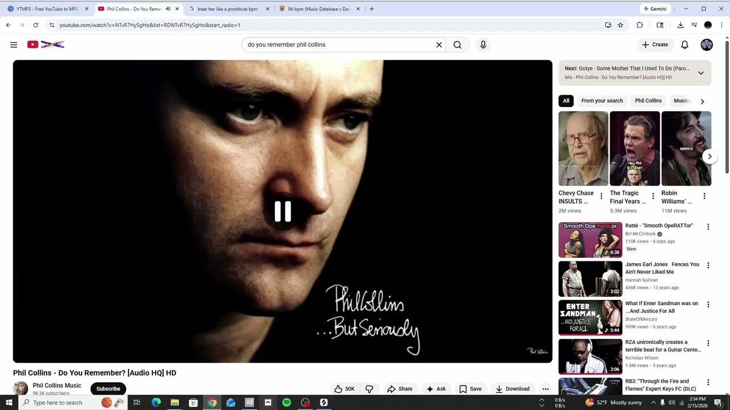The height and width of the screenshot is (410, 730).
Task: Open the taskbar volume control
Action: 672,403
